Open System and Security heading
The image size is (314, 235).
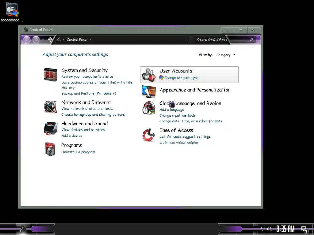[85, 70]
